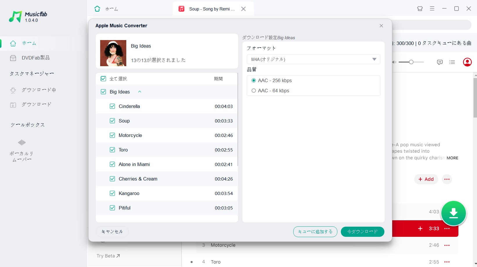Expand the MORE description text

pos(452,158)
